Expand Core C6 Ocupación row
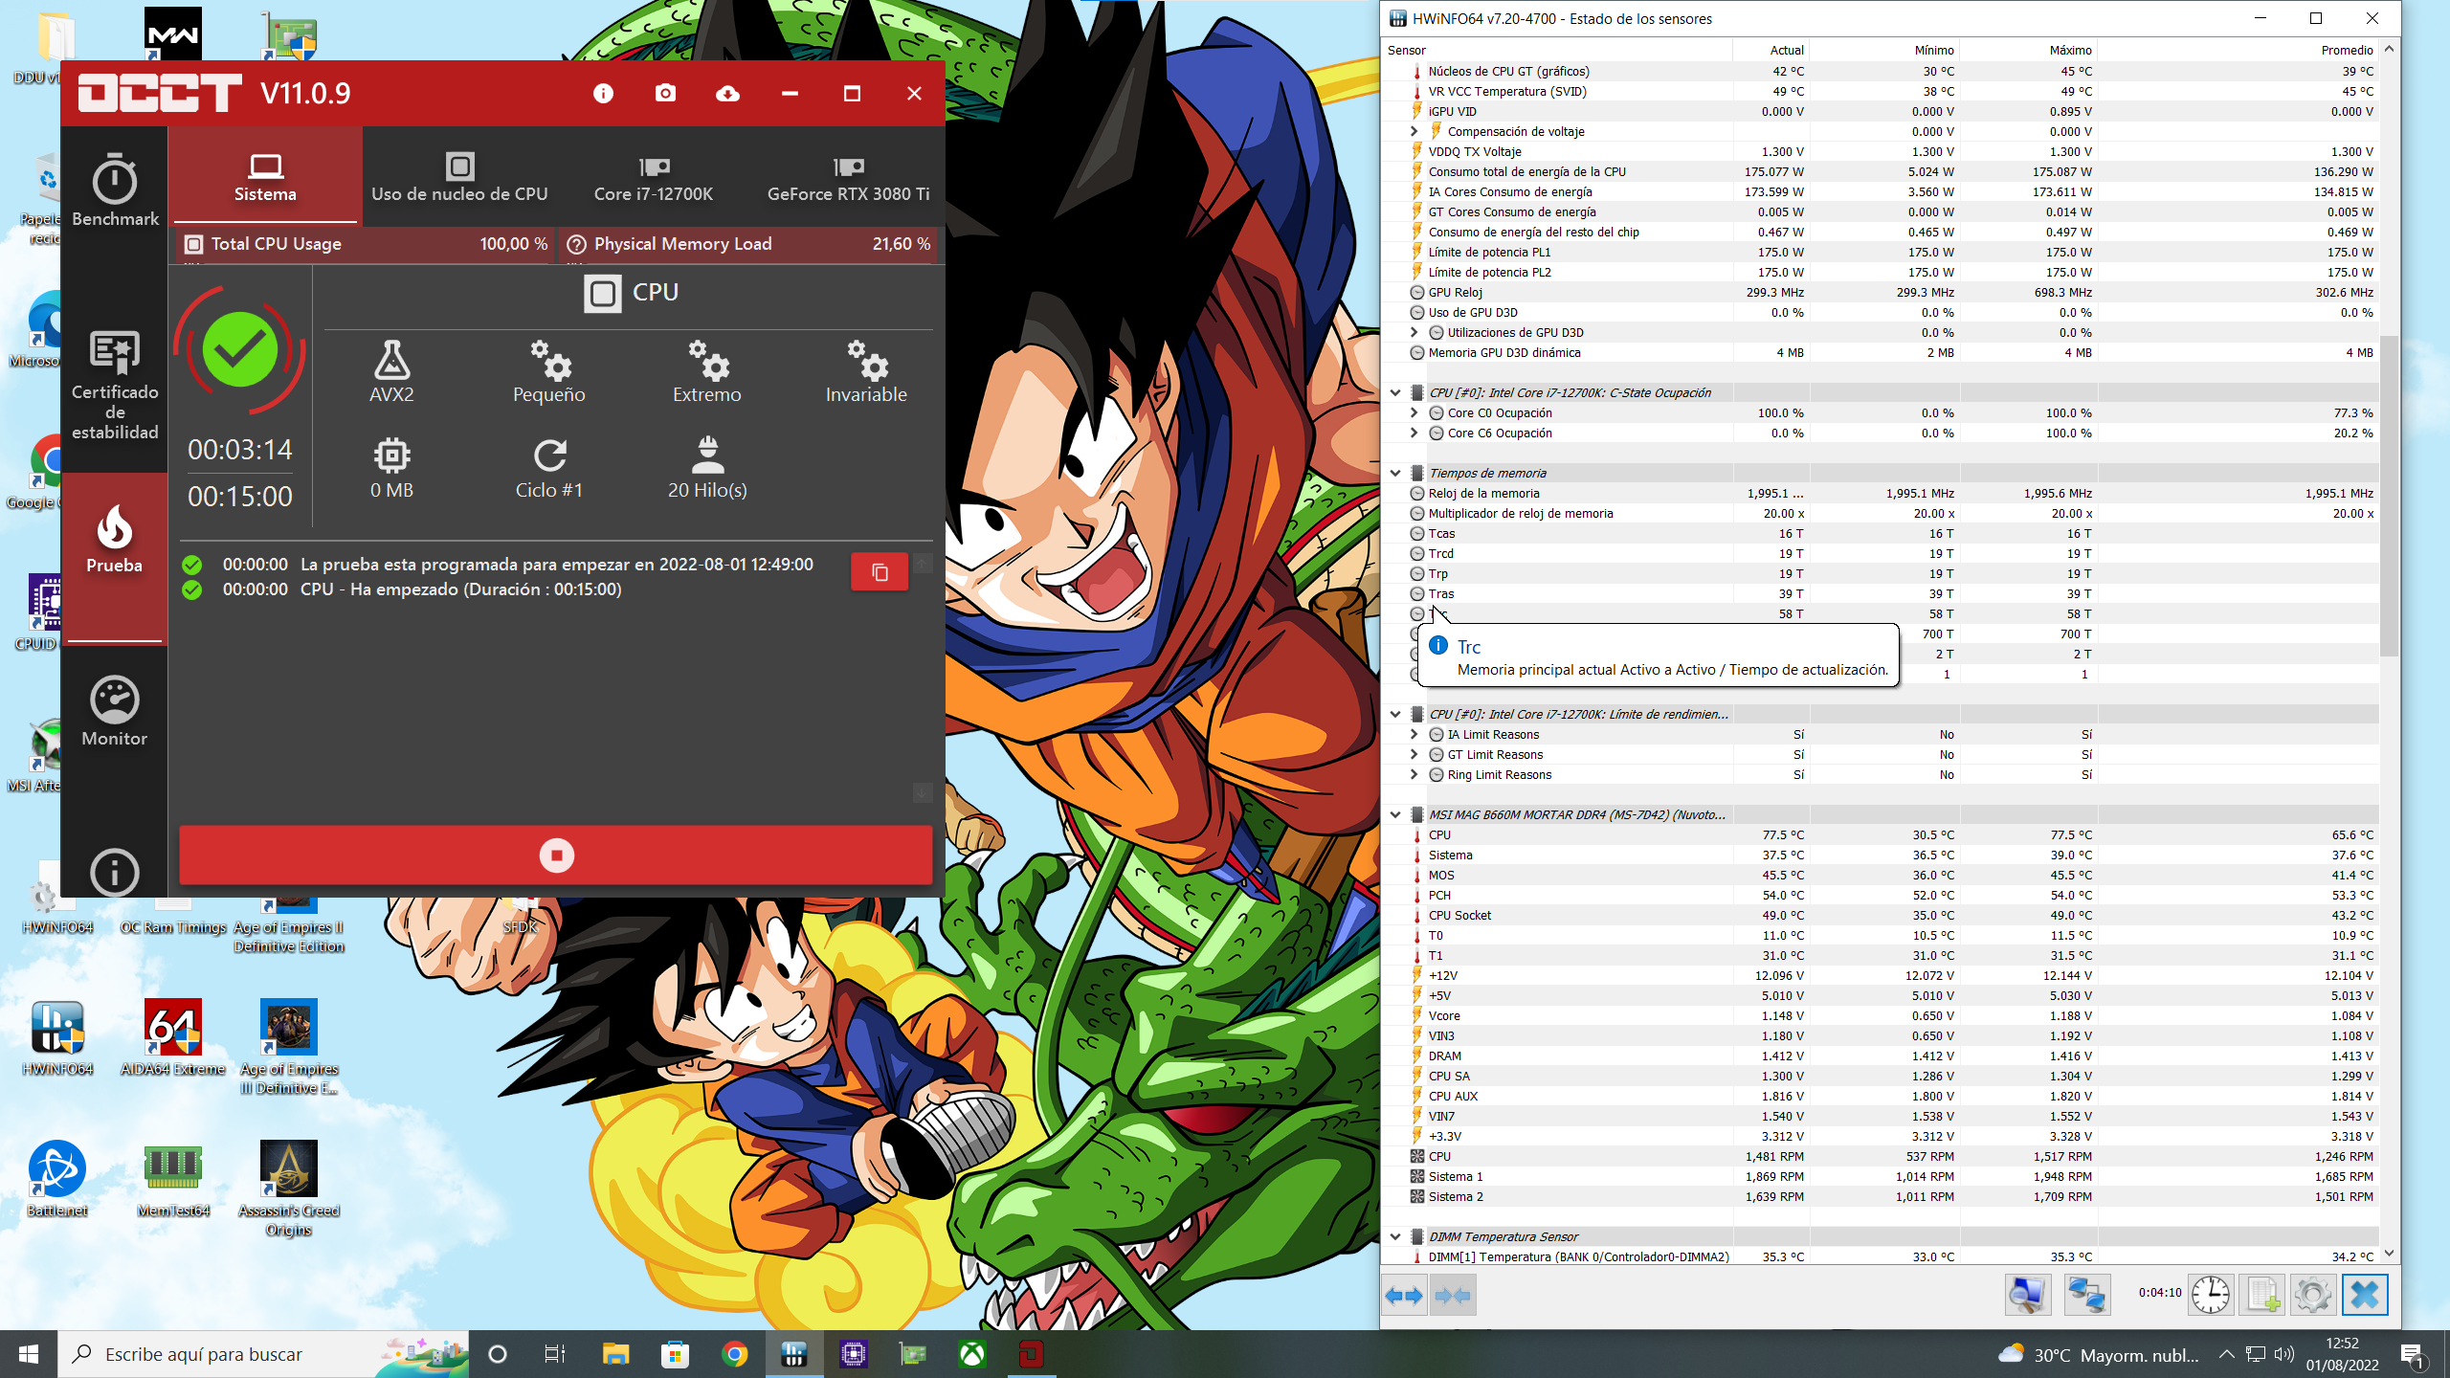Screen dimensions: 2450x1378 [1414, 433]
